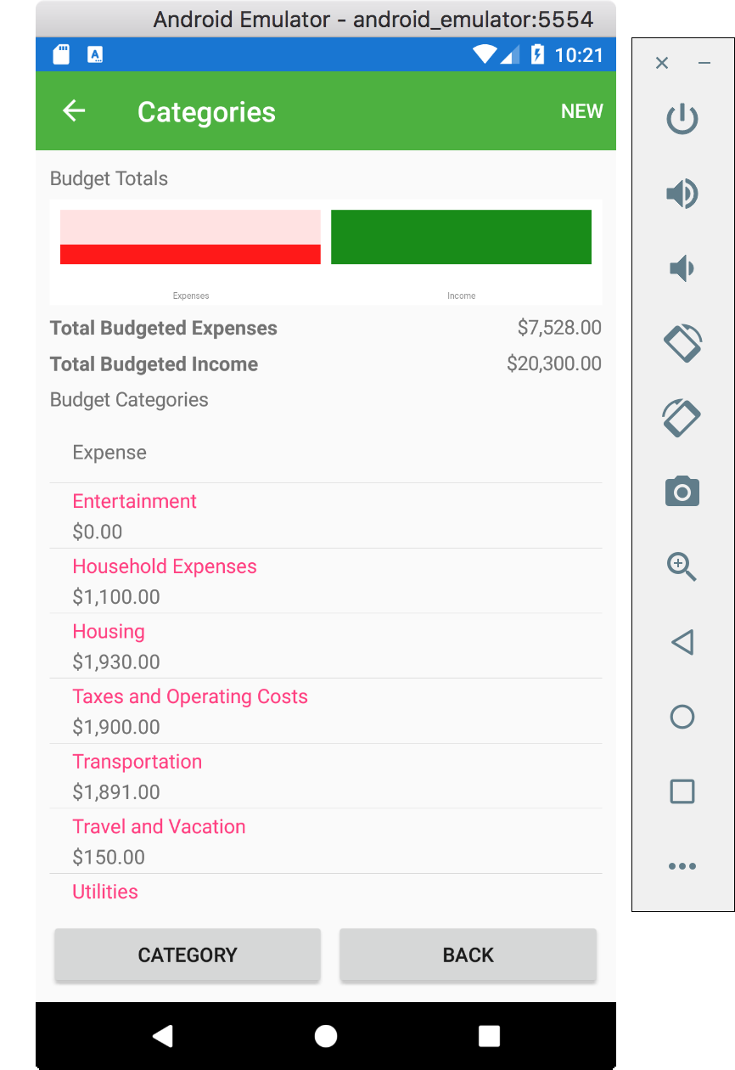735x1070 pixels.
Task: Rotate the emulator left
Action: coord(682,343)
